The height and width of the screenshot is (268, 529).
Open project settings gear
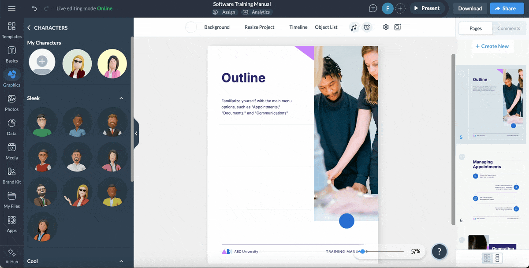(x=386, y=27)
